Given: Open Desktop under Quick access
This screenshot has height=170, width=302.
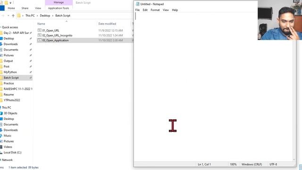Looking at the screenshot, I should (8, 39).
